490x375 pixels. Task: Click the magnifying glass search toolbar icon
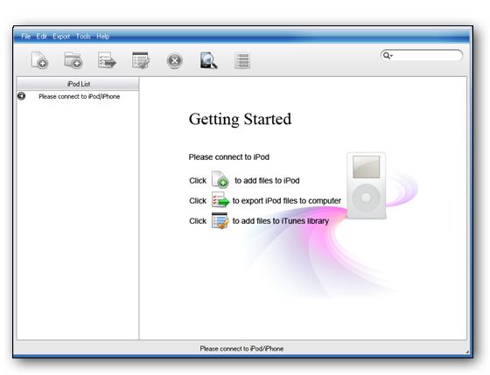(x=208, y=60)
